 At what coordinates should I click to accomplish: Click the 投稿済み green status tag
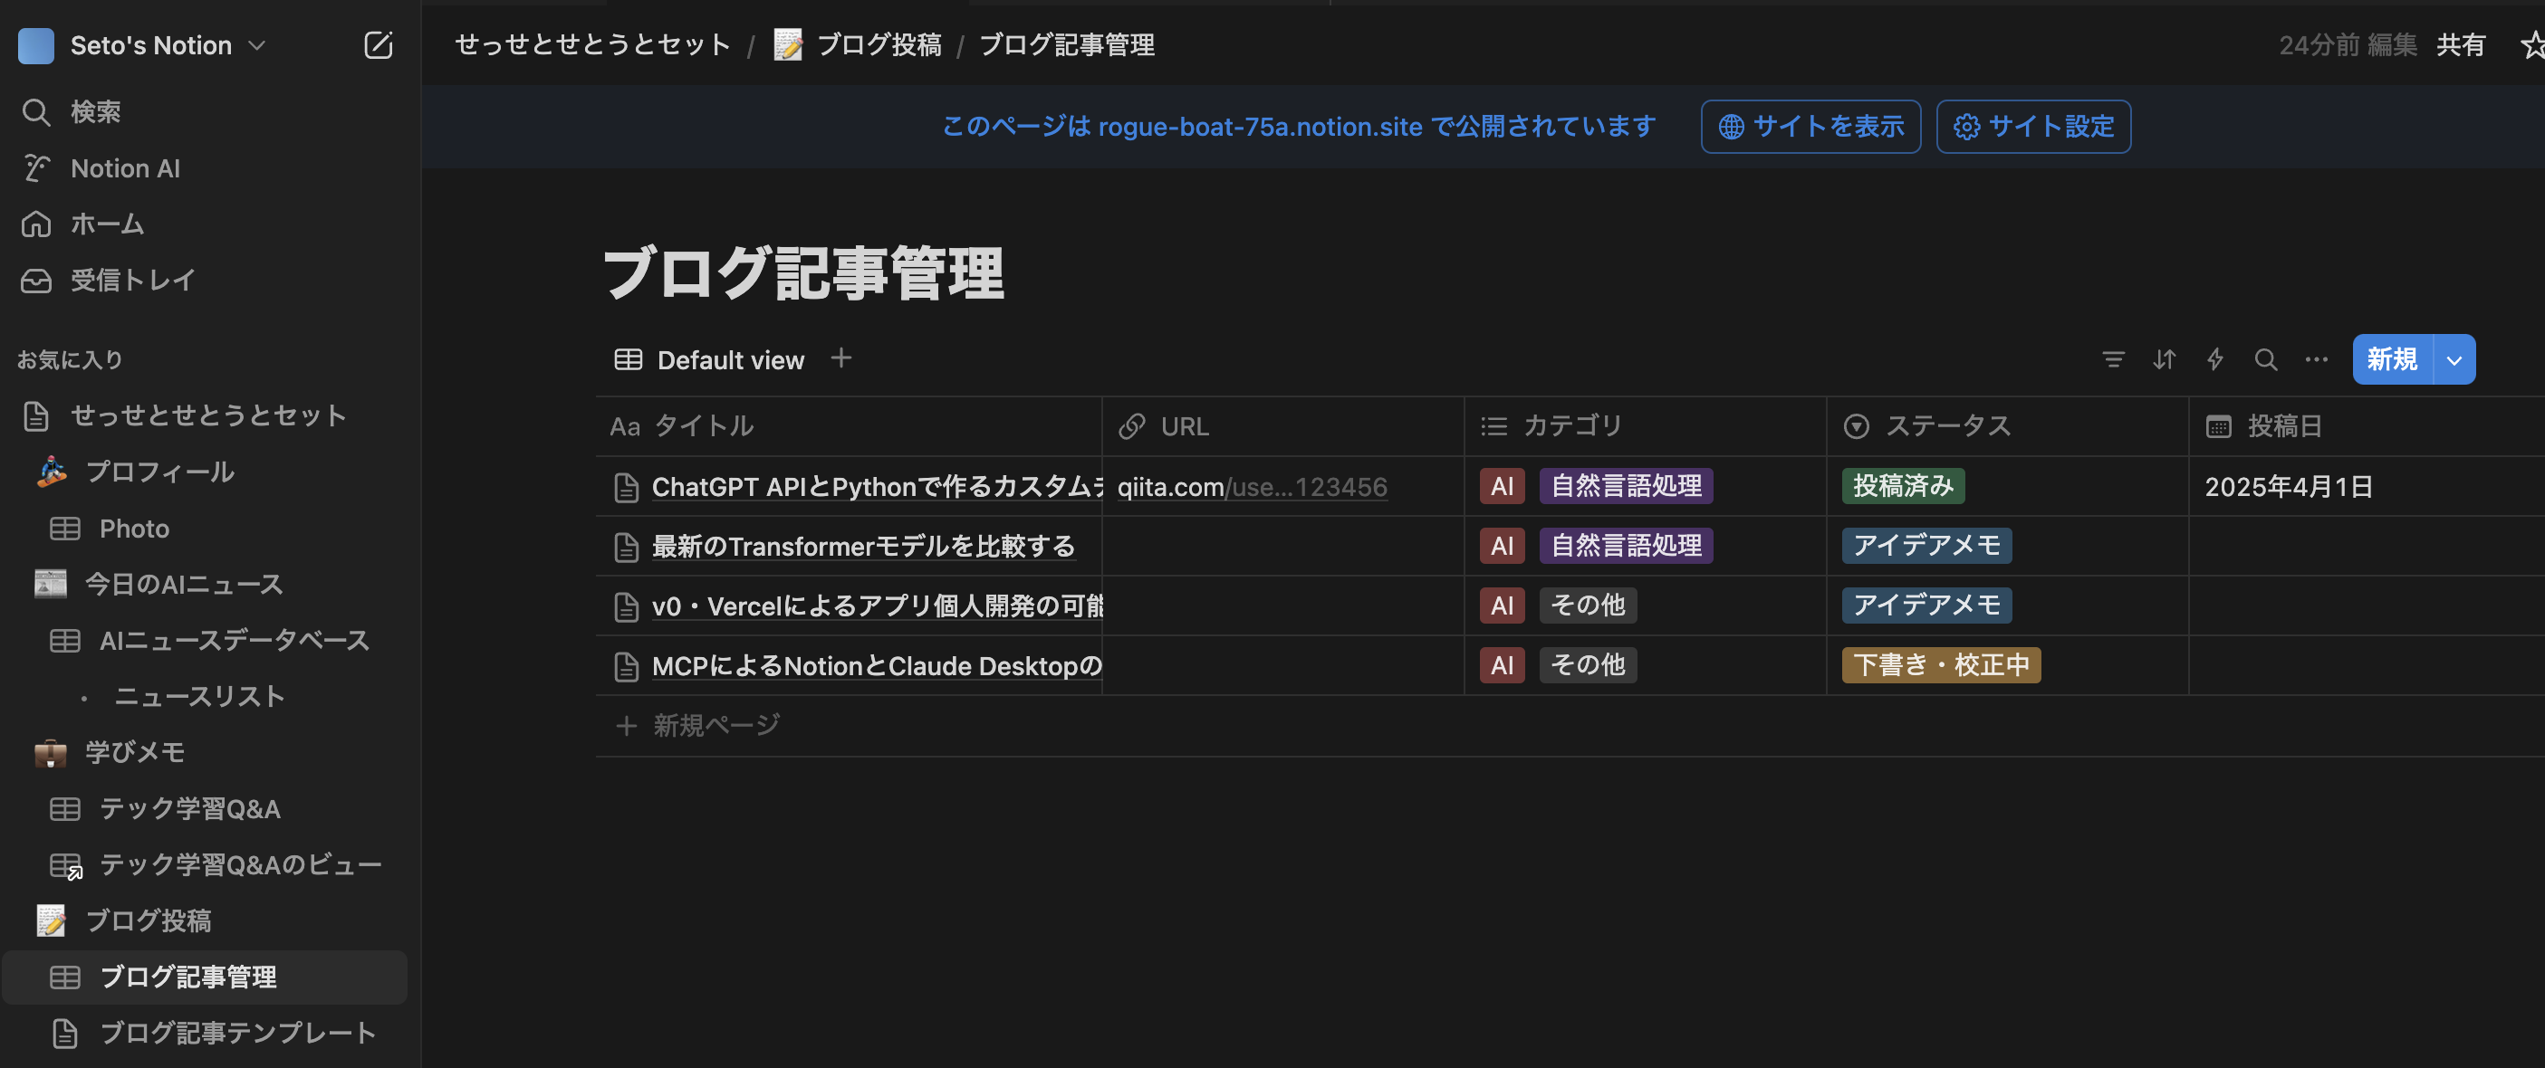pos(1902,487)
